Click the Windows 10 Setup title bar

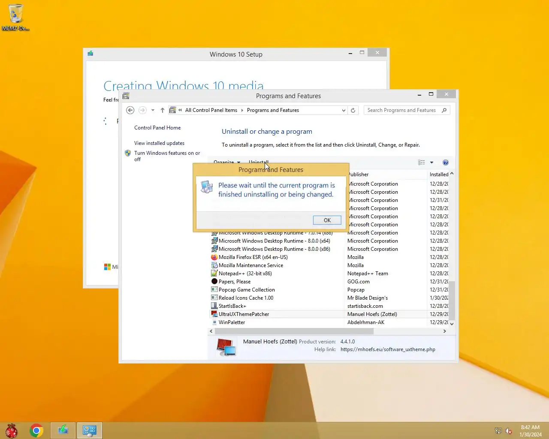point(236,54)
